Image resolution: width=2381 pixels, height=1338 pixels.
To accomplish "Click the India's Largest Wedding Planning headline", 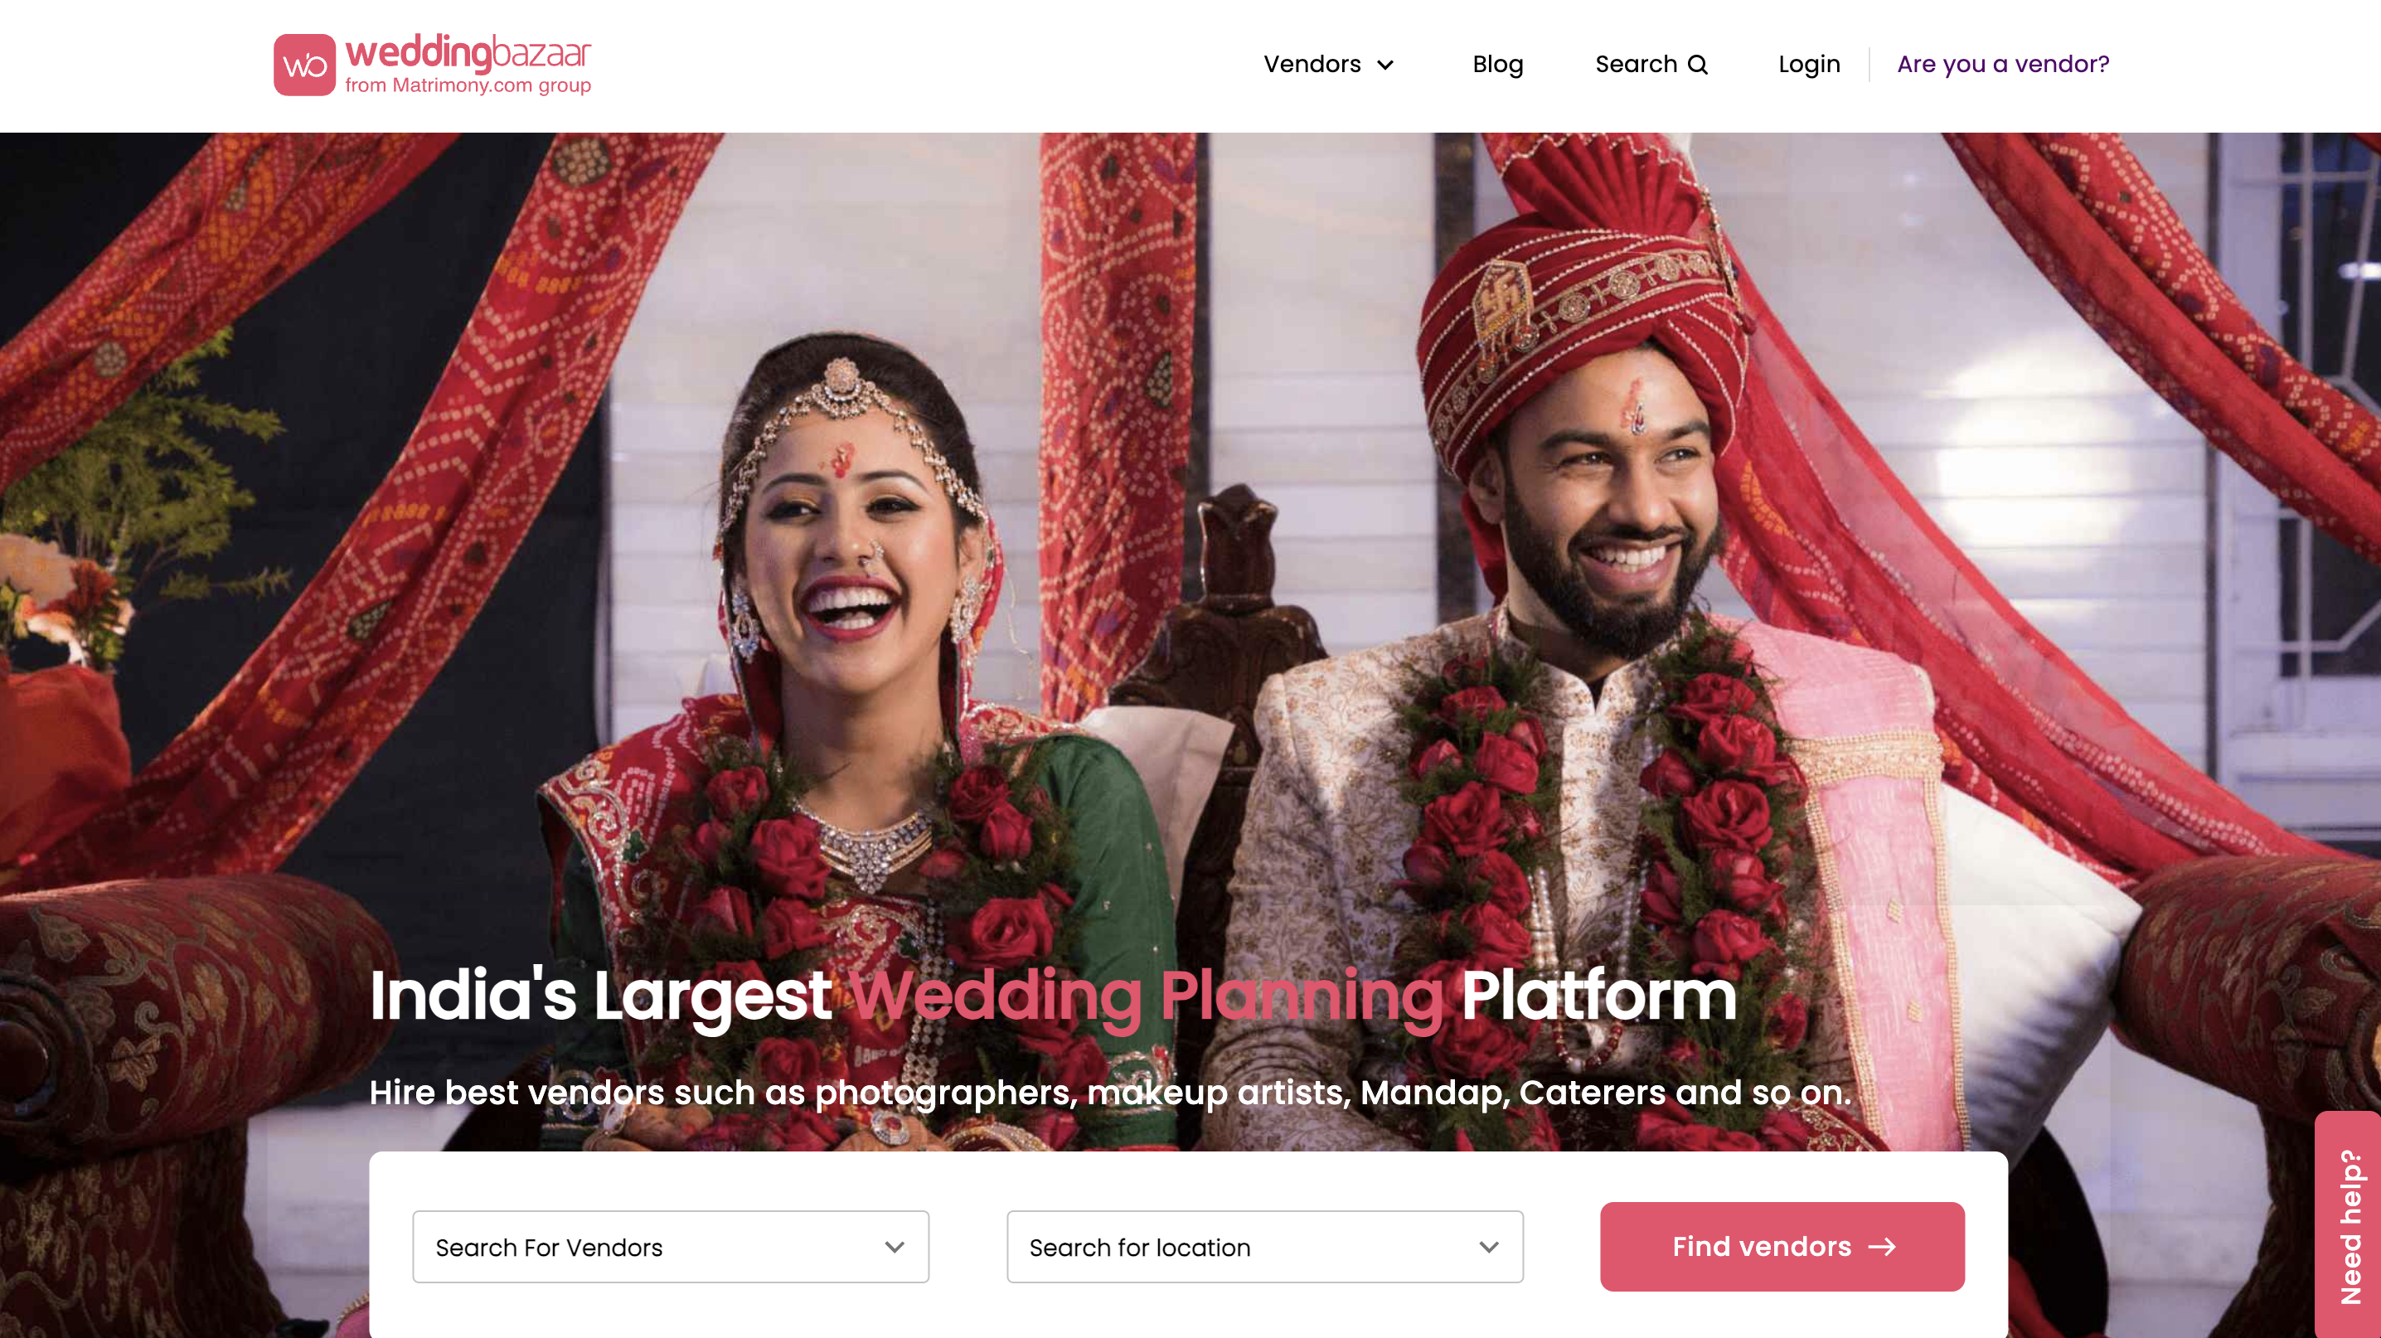I will (x=1053, y=996).
